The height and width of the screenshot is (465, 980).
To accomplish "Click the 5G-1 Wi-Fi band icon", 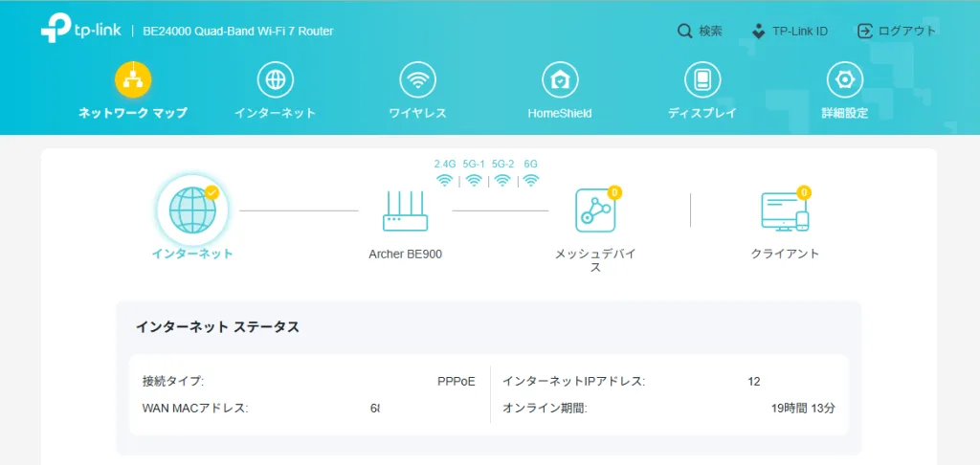I will (474, 181).
